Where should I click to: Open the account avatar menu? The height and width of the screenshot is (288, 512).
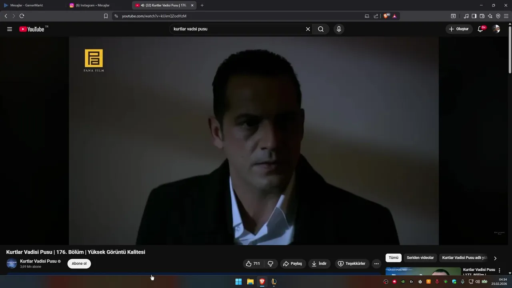[x=496, y=29]
